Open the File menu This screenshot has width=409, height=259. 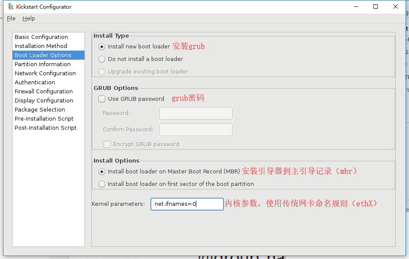click(x=11, y=19)
